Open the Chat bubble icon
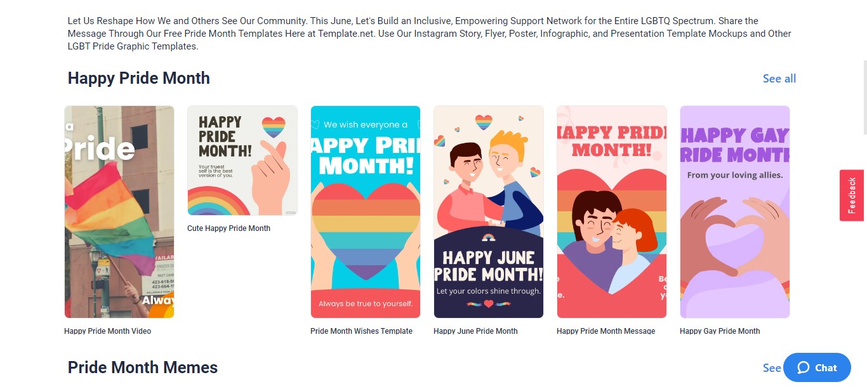The width and height of the screenshot is (867, 389). pyautogui.click(x=803, y=367)
